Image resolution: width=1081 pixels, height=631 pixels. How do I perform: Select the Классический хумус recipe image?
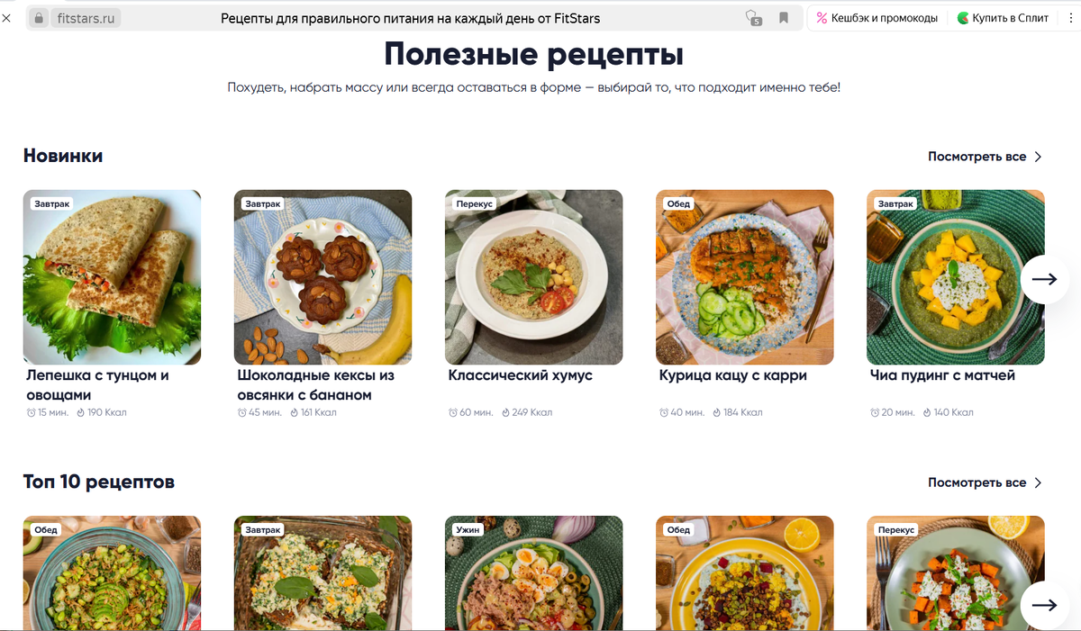tap(533, 277)
